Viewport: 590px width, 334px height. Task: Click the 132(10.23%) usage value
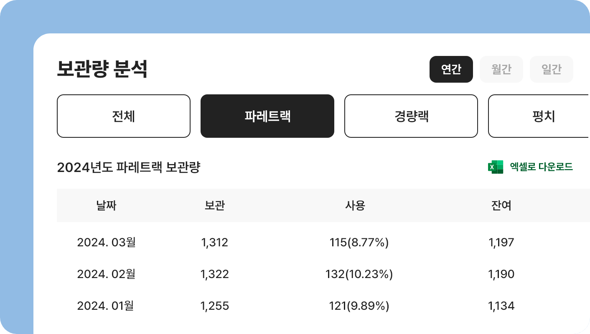coord(359,274)
